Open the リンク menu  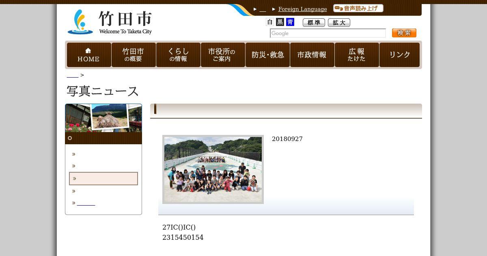pos(399,55)
